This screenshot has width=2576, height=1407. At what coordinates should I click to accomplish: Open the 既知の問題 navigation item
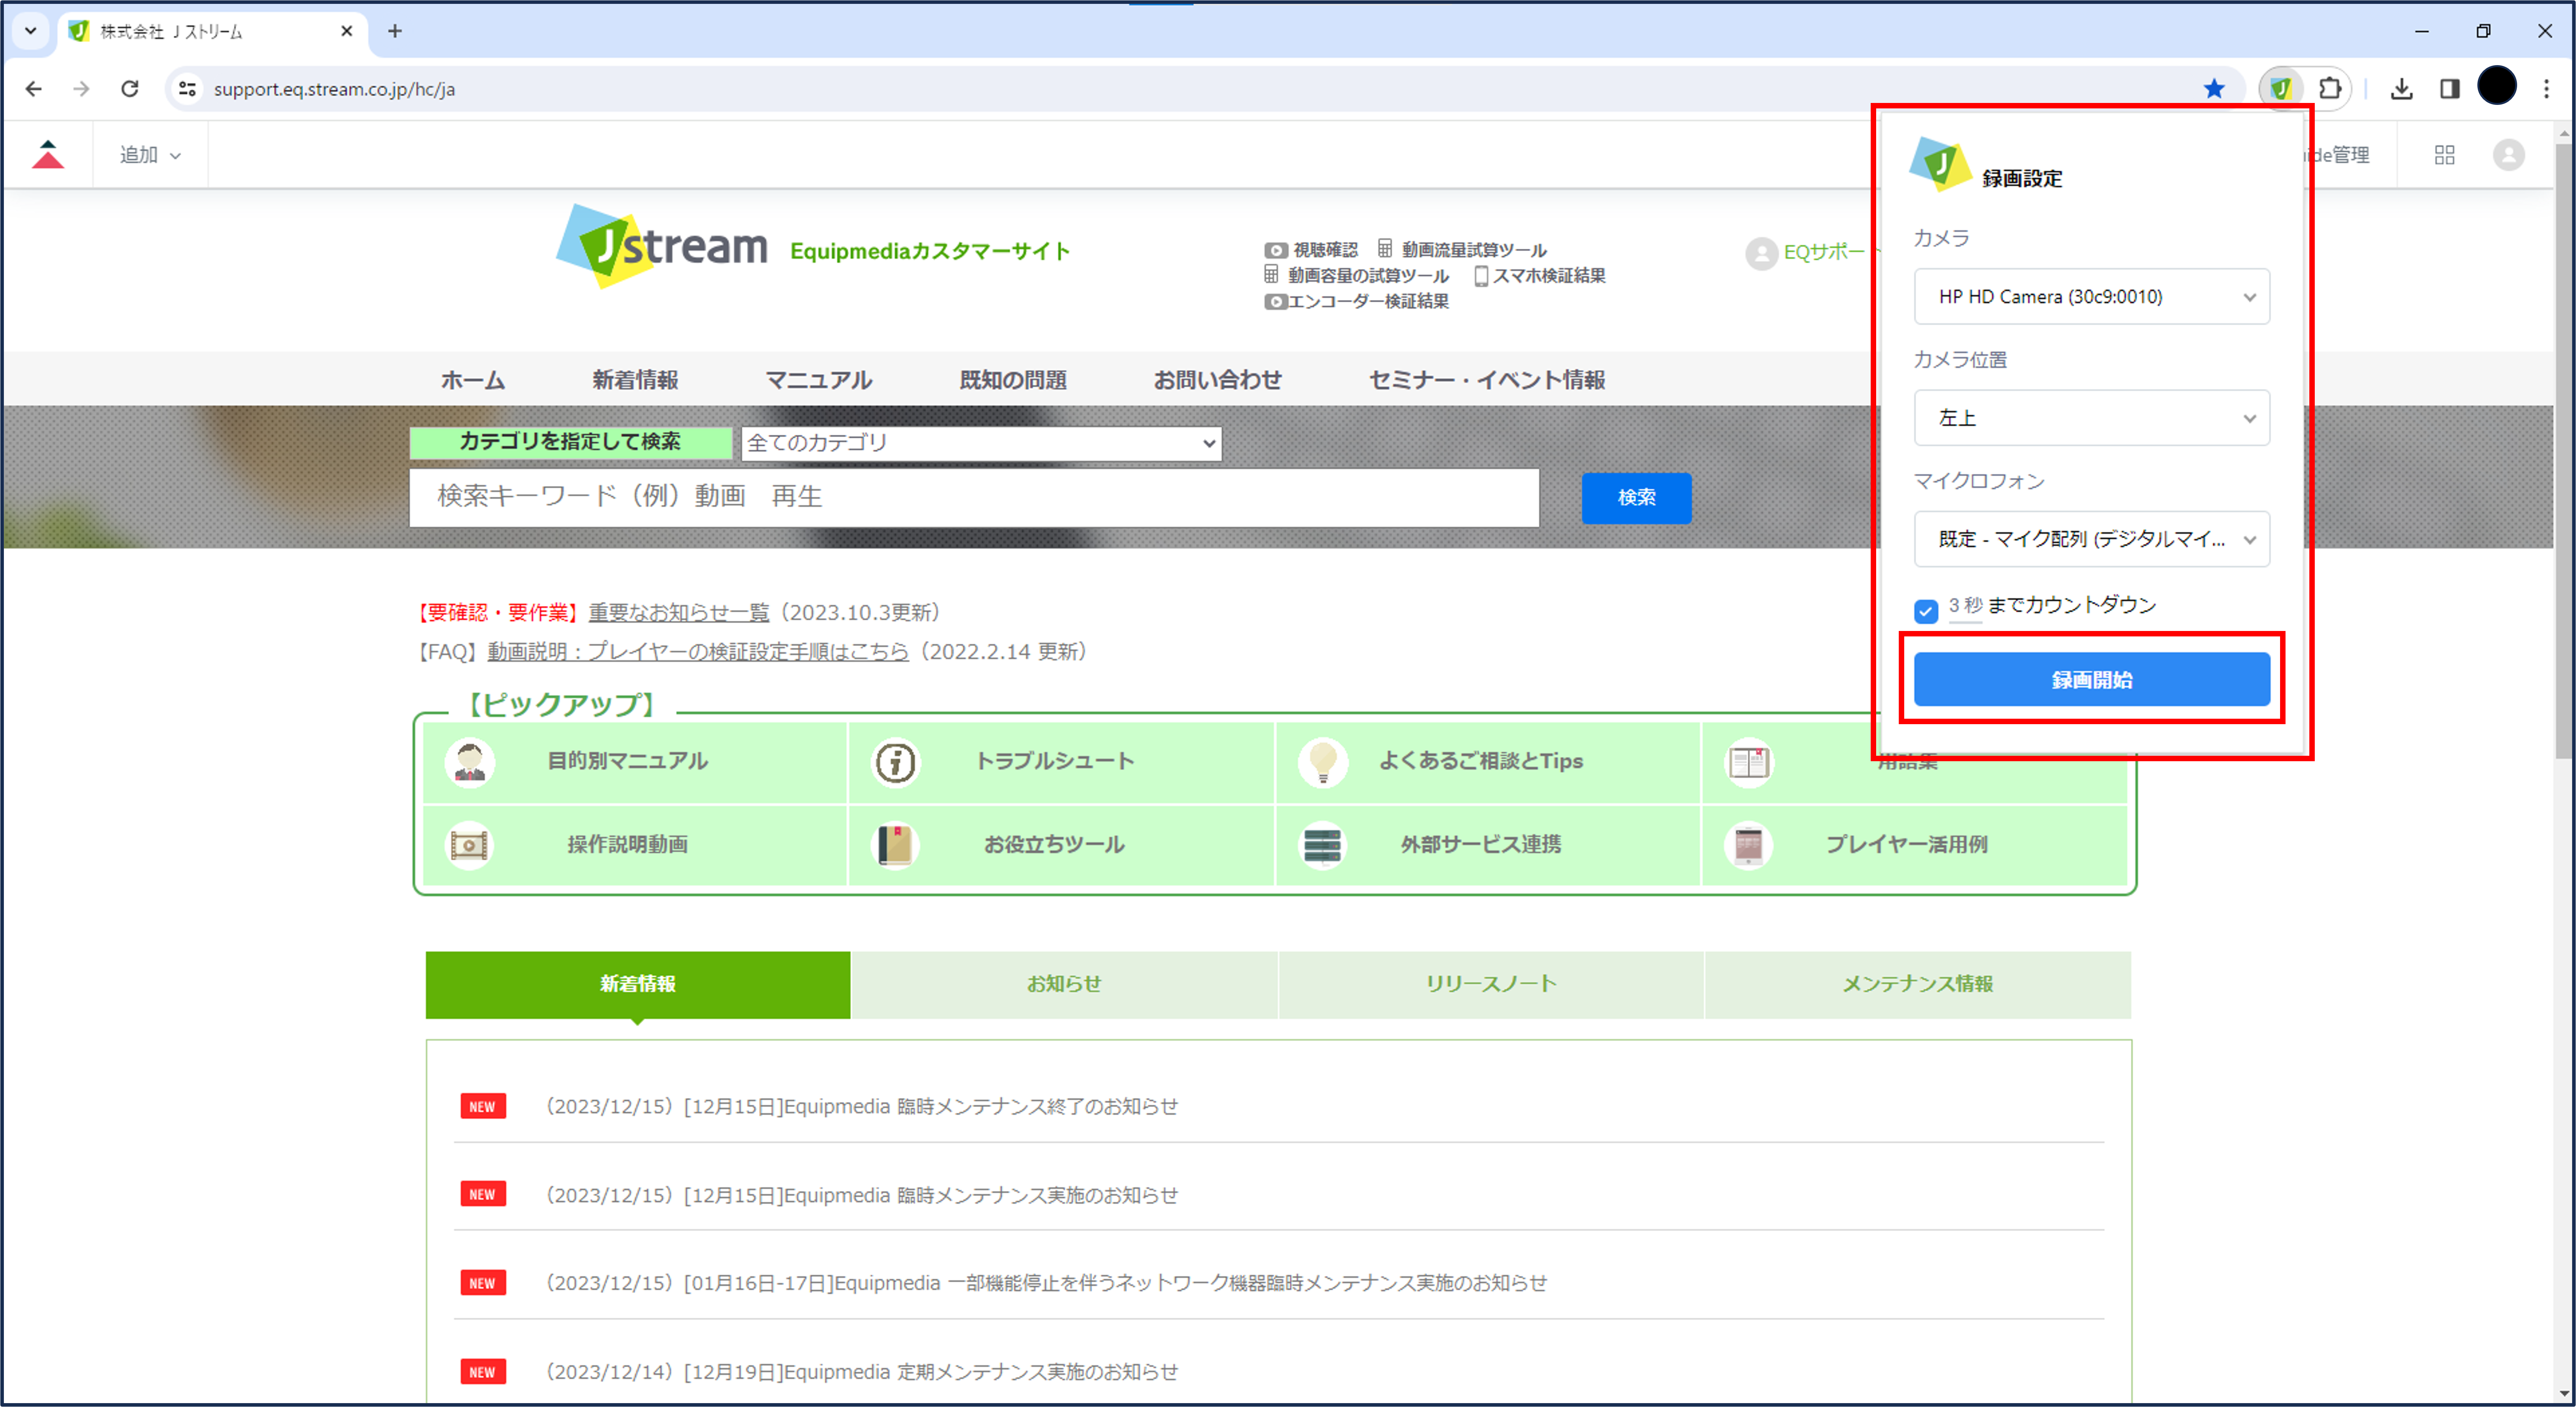click(1013, 380)
